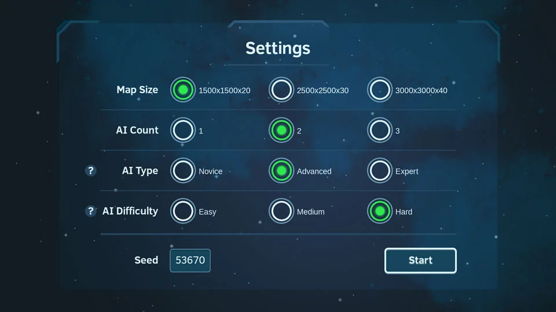Set AI Count to 1
This screenshot has height=312, width=556.
click(x=183, y=131)
